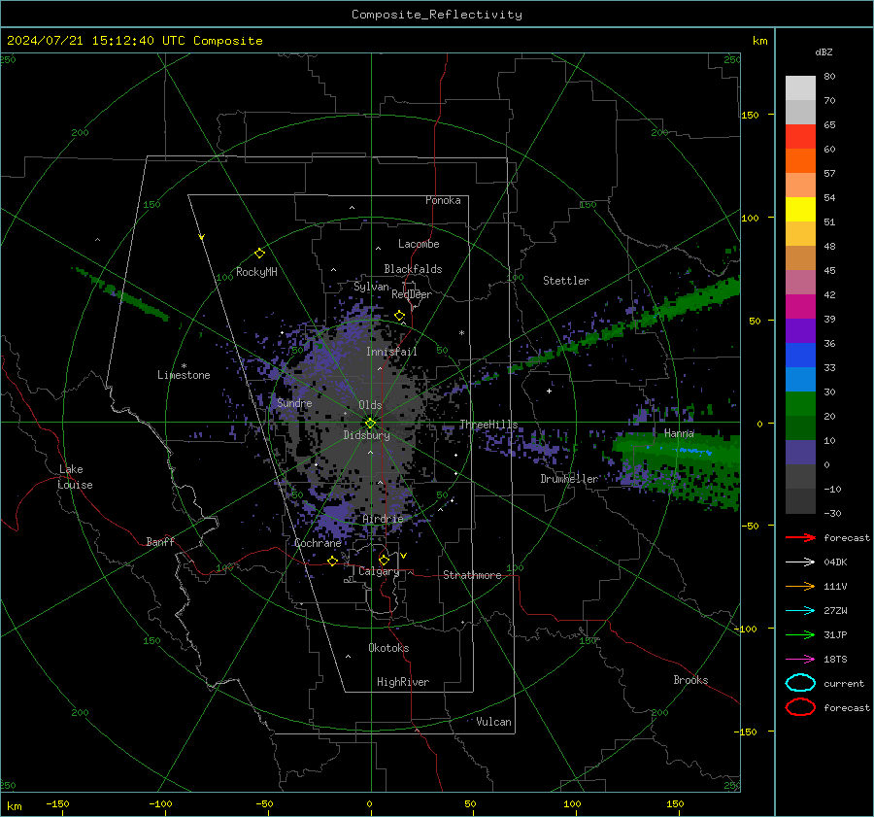Image resolution: width=874 pixels, height=817 pixels.
Task: Pick the blue 33-36 dBZ color band
Action: point(800,356)
